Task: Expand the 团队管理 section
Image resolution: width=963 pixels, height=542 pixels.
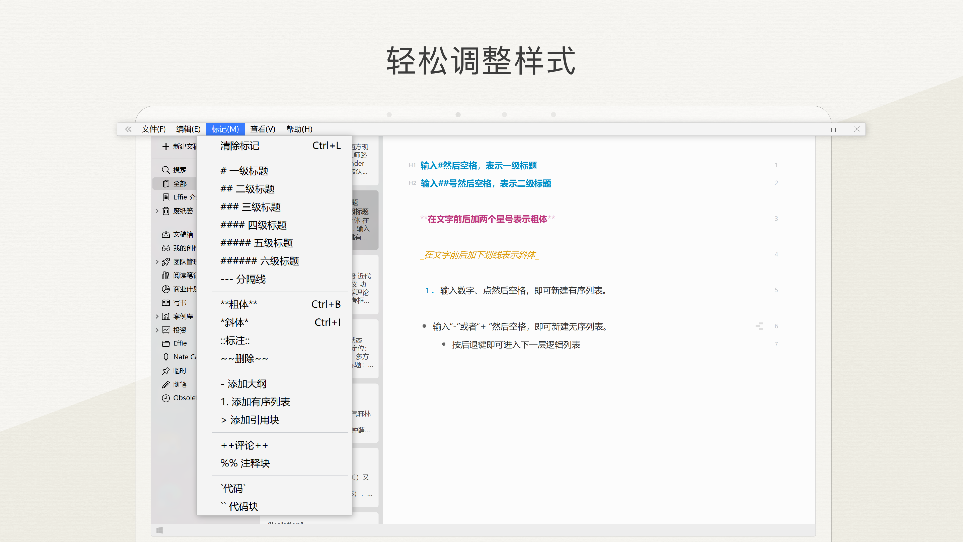Action: (157, 261)
